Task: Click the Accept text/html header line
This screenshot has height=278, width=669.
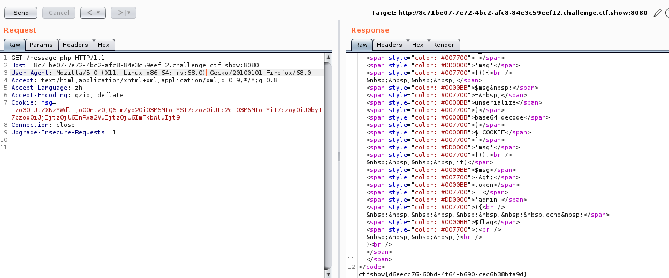Action: [x=145, y=80]
